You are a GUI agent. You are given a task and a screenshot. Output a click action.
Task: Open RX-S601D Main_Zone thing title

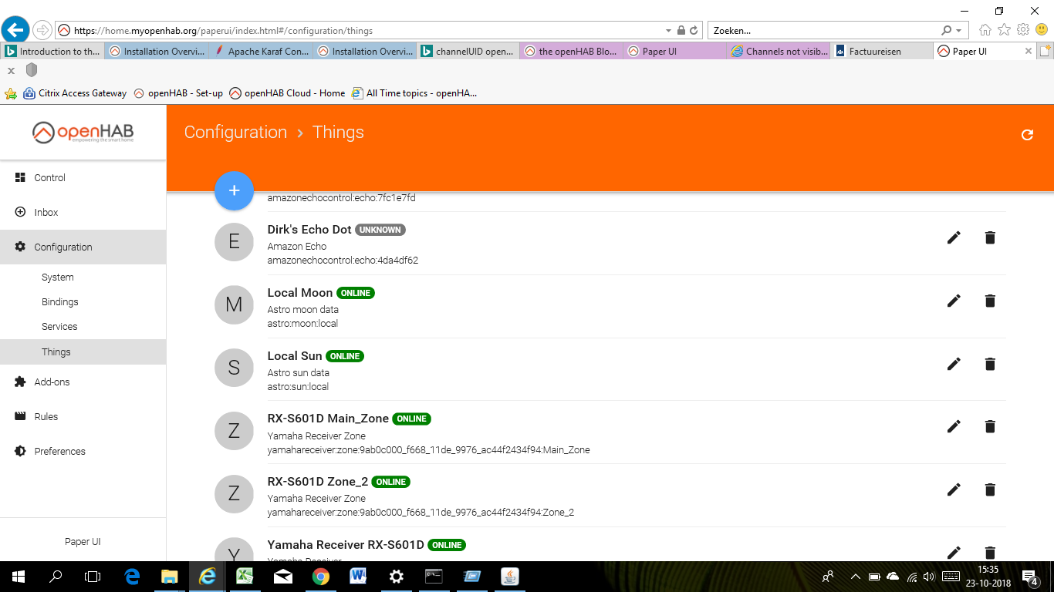click(x=328, y=418)
